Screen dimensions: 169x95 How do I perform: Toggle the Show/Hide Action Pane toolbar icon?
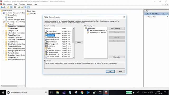[x=28, y=7]
